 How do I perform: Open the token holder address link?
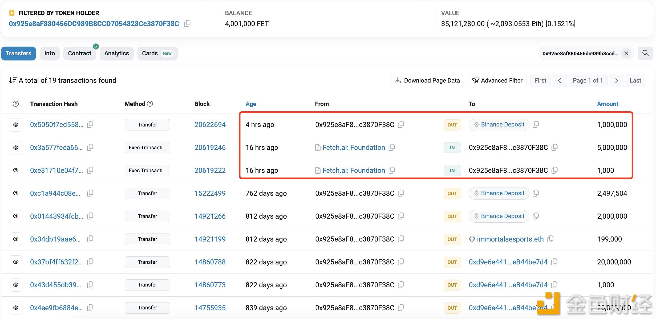click(94, 24)
